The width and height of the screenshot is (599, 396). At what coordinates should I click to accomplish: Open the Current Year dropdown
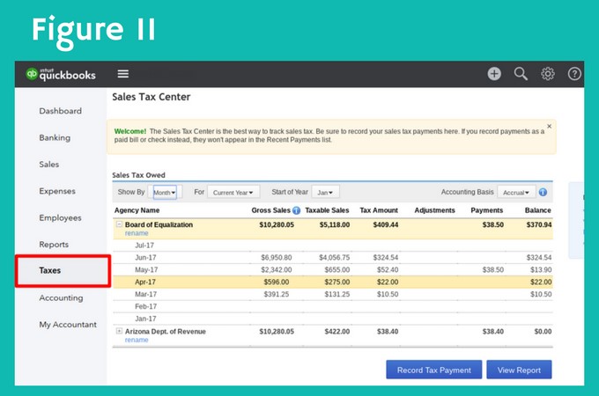click(233, 192)
